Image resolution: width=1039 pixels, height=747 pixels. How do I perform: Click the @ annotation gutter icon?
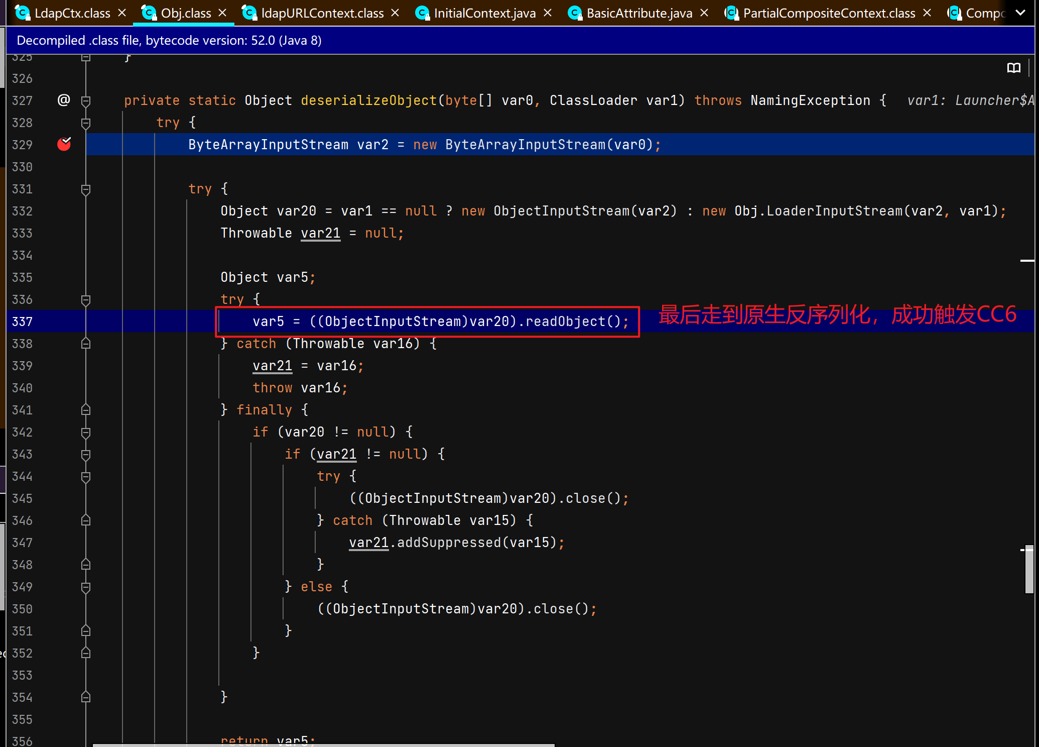tap(64, 100)
